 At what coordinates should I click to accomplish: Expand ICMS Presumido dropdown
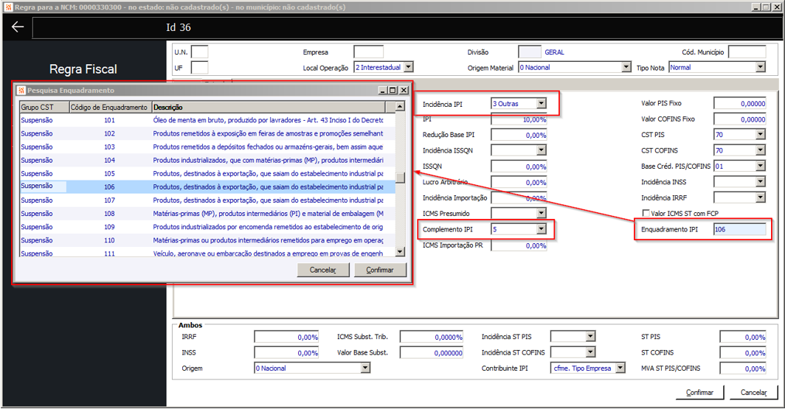pyautogui.click(x=542, y=213)
